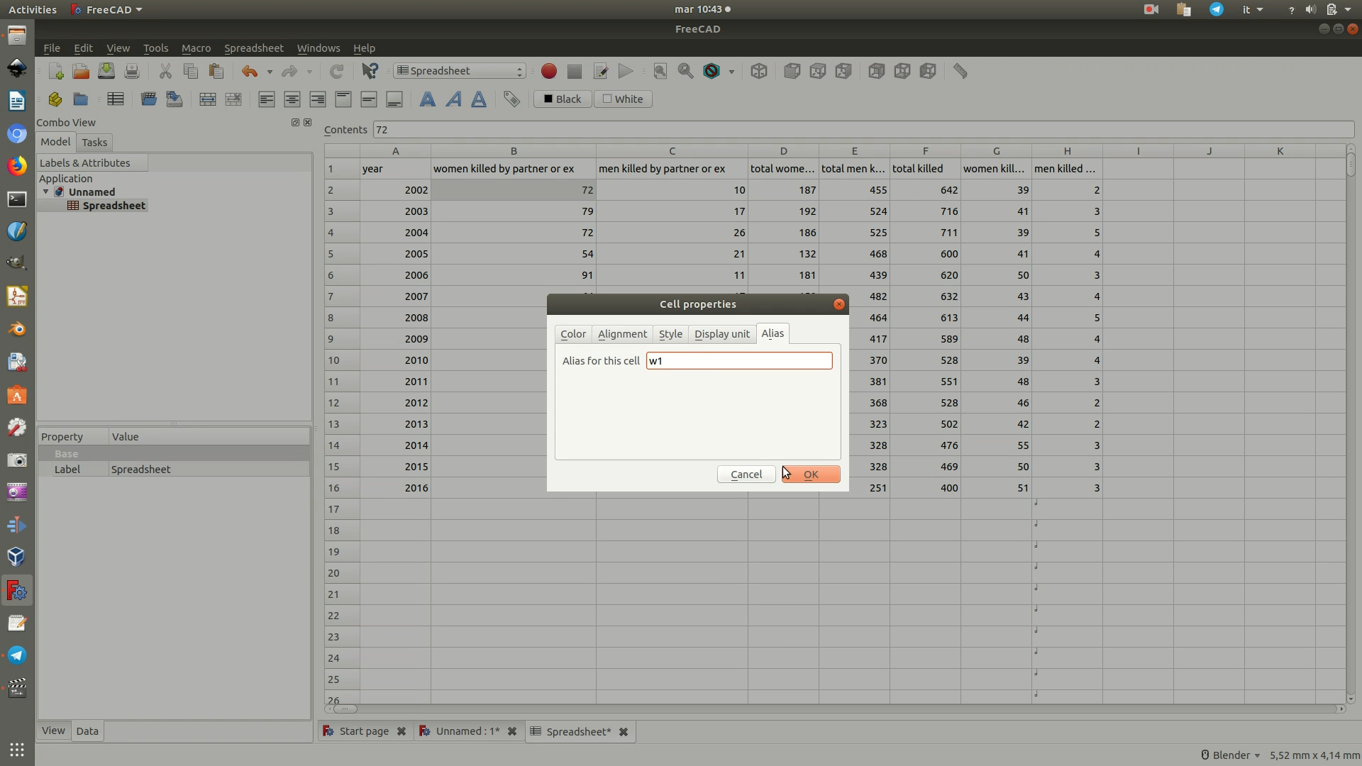Open the Spreadsheet menu
1362x766 pixels.
[253, 48]
